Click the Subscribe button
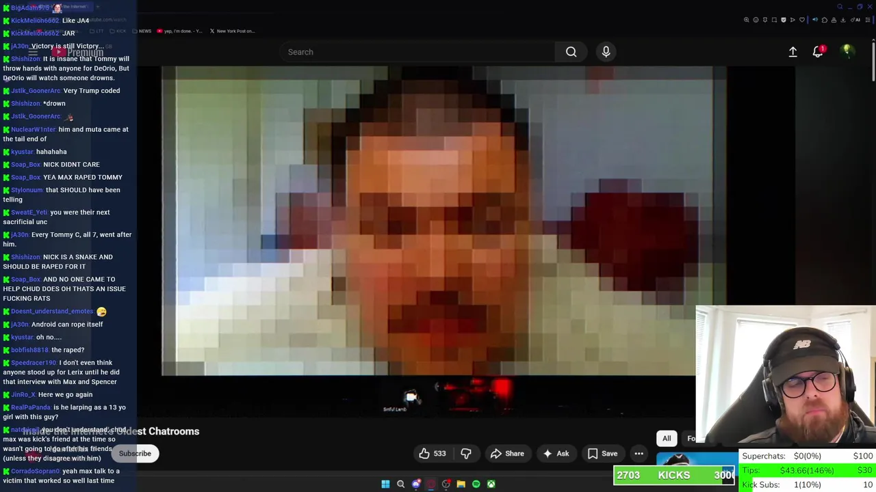The image size is (876, 492). [x=135, y=453]
